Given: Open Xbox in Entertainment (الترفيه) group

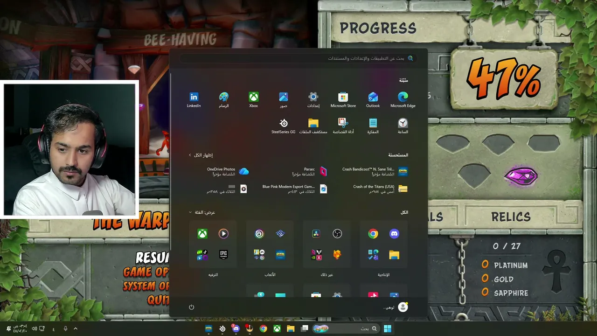Looking at the screenshot, I should click(x=202, y=234).
